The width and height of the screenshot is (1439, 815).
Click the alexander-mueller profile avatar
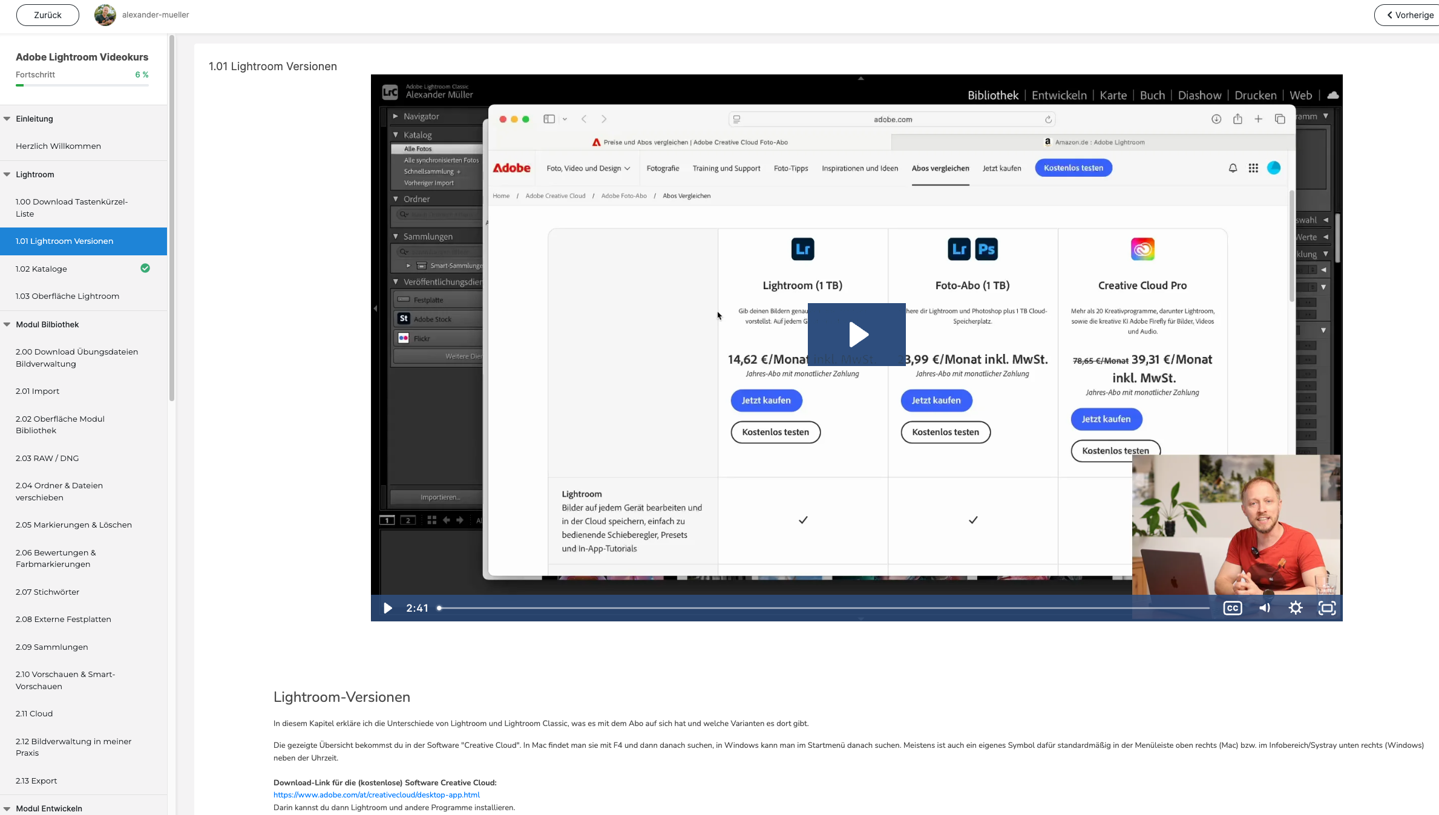[105, 15]
